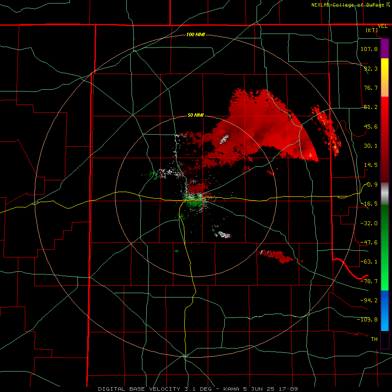Pick the purple segment of velocity scale
Image resolution: width=392 pixels, height=392 pixels.
point(385,48)
